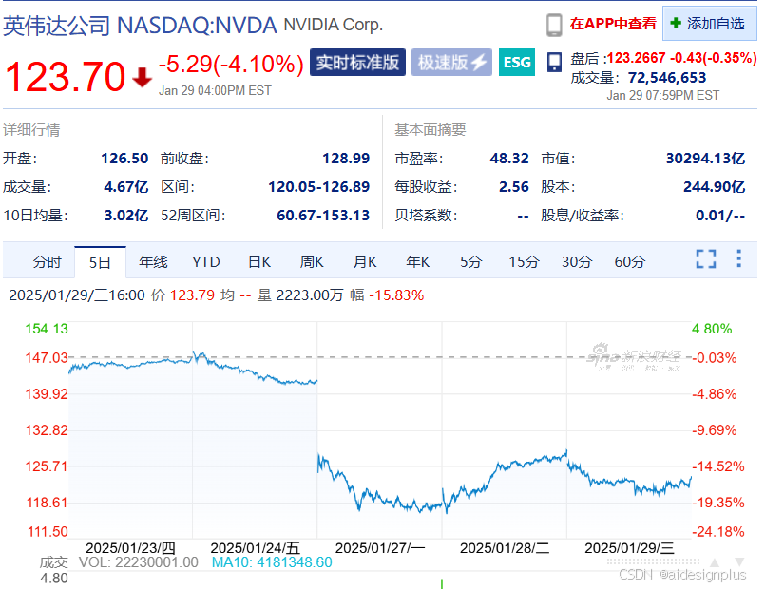Click the blue mobile icon beside 盘后
Image resolution: width=765 pixels, height=589 pixels.
click(554, 63)
